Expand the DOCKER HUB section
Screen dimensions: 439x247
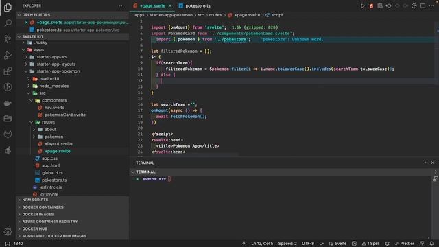[72, 228]
